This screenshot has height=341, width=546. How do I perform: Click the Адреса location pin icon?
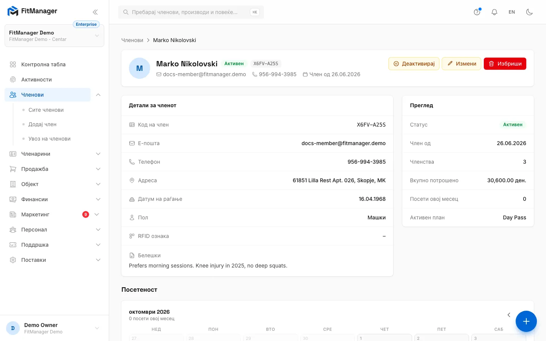click(132, 180)
